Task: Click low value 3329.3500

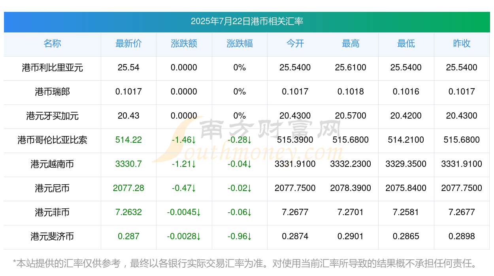Action: pos(406,164)
